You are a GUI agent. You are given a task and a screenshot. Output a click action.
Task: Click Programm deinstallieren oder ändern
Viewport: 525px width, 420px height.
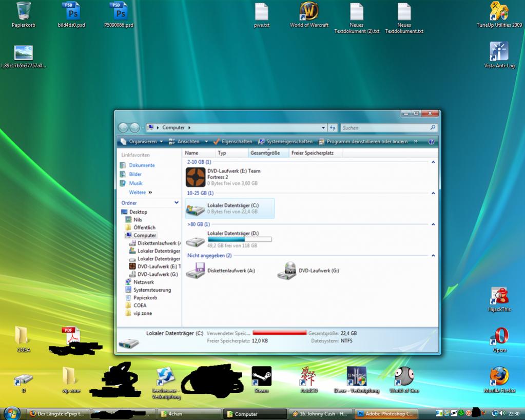pyautogui.click(x=363, y=142)
